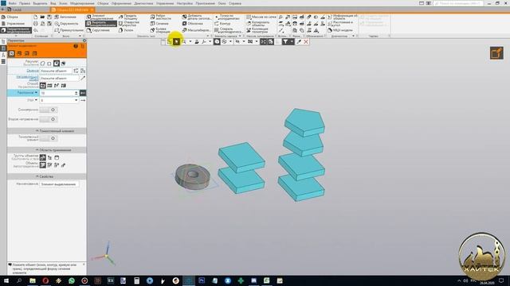Open the Диагностика menu

point(143,3)
